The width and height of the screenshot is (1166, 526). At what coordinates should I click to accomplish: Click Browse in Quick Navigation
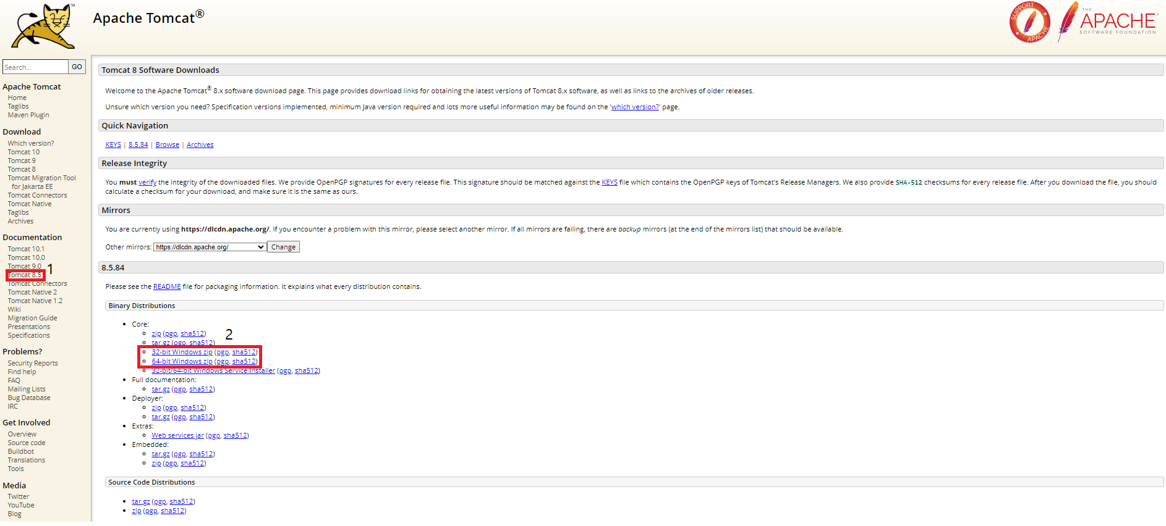pos(168,144)
